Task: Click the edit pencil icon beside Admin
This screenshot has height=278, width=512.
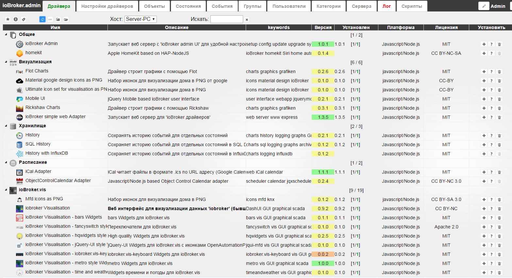Action: tap(484, 6)
